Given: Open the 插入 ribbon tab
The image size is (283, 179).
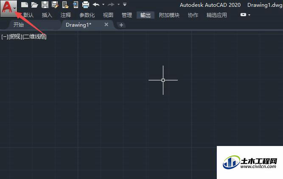Looking at the screenshot, I should 47,15.
